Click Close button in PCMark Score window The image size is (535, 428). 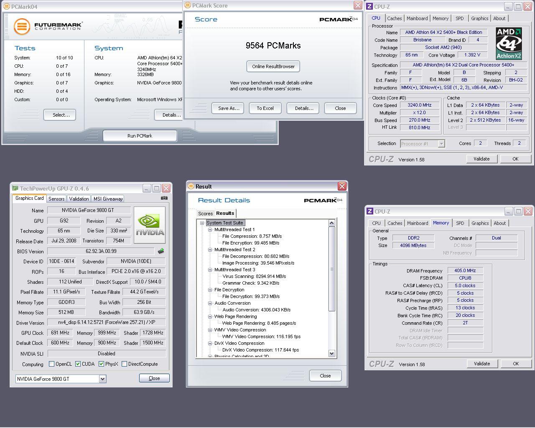point(340,108)
